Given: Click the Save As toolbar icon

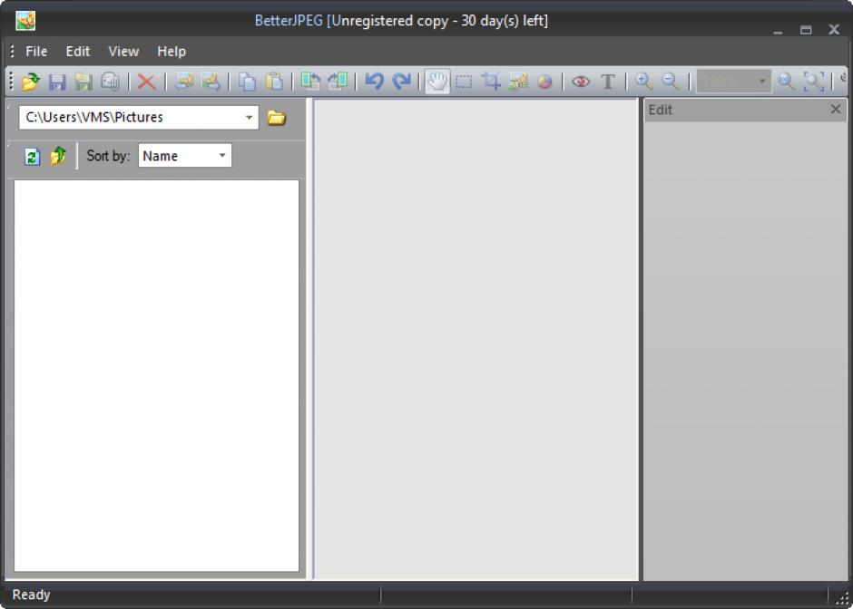Looking at the screenshot, I should coord(83,82).
